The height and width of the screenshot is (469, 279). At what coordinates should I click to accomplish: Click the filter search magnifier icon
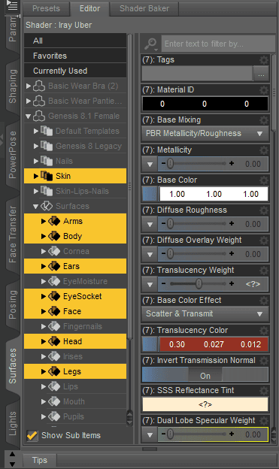(150, 44)
